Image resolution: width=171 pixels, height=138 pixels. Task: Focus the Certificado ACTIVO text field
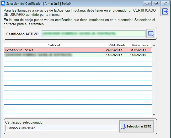click(93, 34)
